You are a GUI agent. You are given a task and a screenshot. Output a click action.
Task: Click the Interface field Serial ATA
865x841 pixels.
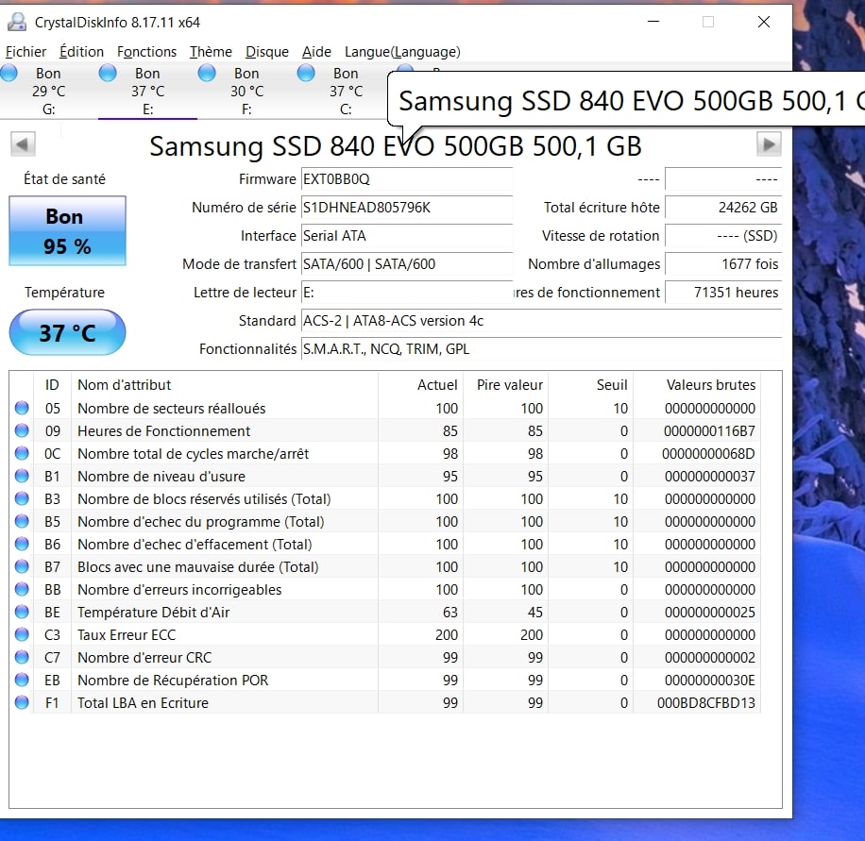407,236
